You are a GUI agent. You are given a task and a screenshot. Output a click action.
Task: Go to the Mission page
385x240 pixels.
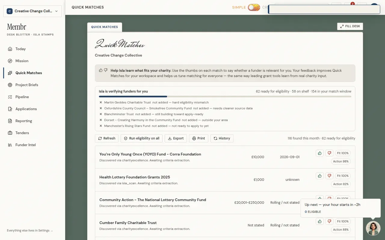pos(32,61)
